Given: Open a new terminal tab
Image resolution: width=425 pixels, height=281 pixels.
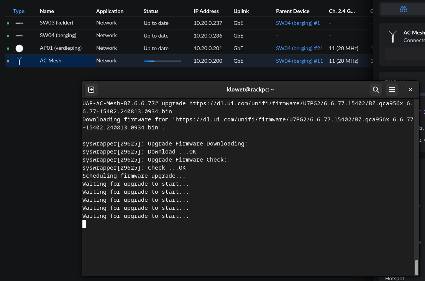Looking at the screenshot, I should pyautogui.click(x=91, y=90).
